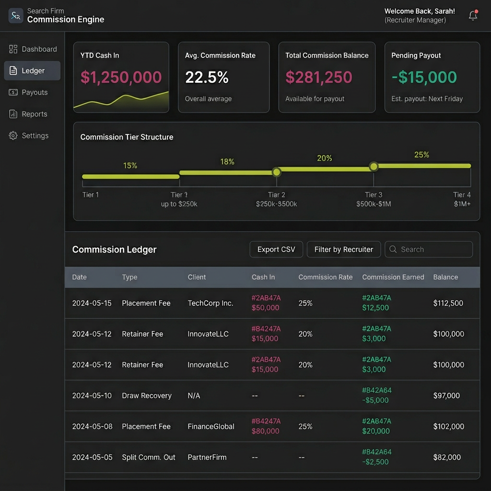Viewport: 491px width, 491px height.
Task: Click the 2024-05-08 date cell
Action: (92, 426)
